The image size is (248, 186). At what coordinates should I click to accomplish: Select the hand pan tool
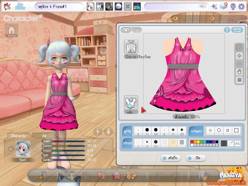pos(239,72)
